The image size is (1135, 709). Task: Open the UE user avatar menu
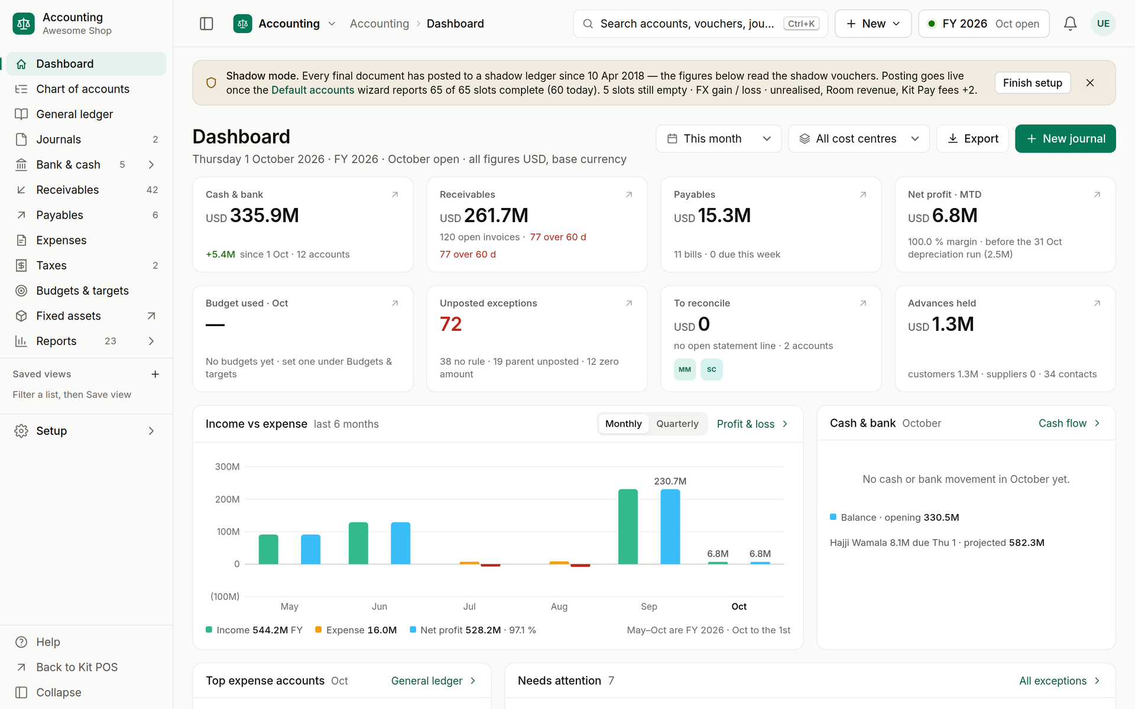[1103, 24]
